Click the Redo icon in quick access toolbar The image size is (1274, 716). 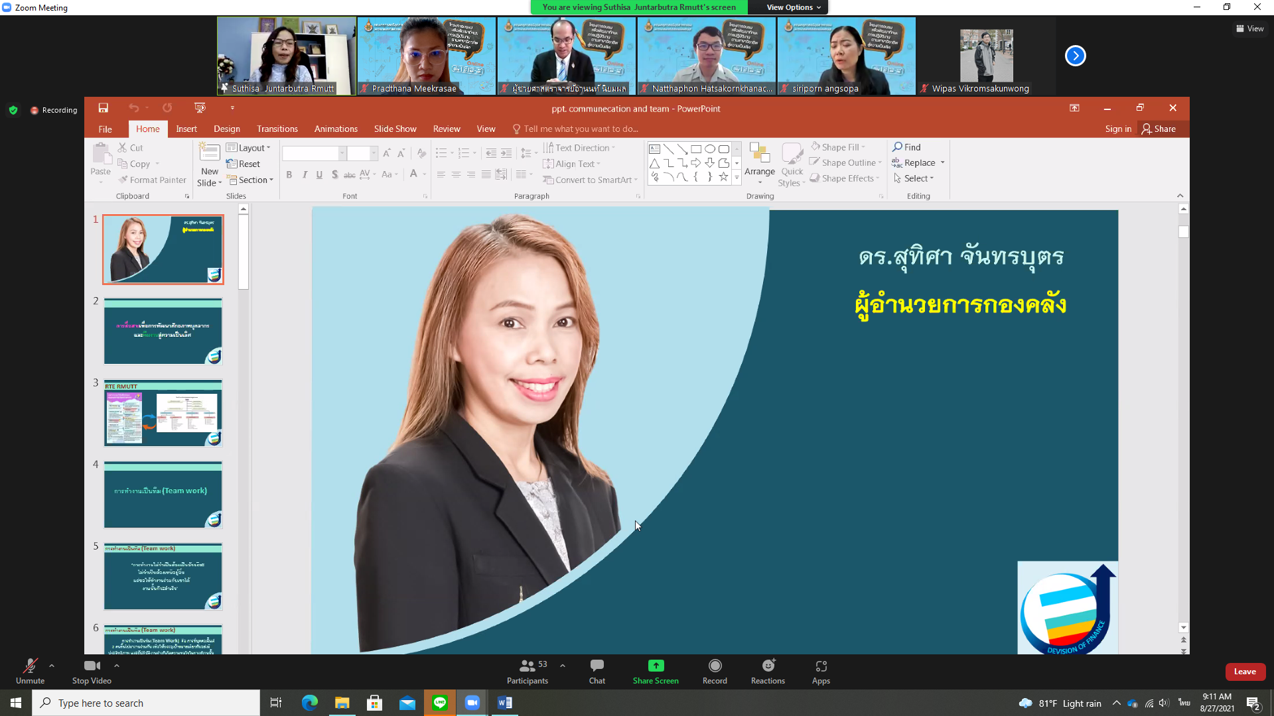[167, 108]
